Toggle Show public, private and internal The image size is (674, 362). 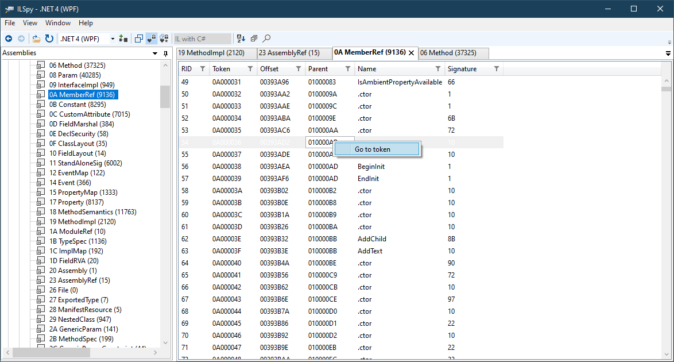[152, 38]
